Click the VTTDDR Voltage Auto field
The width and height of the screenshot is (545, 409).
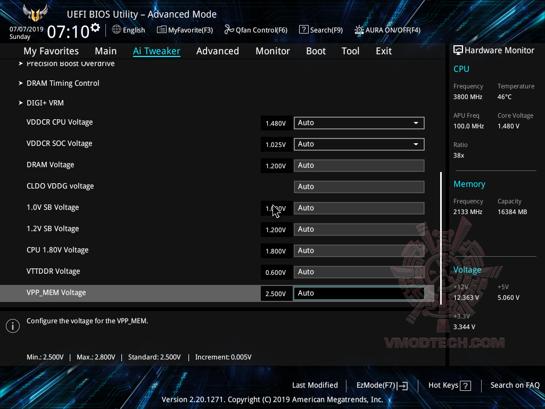point(359,272)
